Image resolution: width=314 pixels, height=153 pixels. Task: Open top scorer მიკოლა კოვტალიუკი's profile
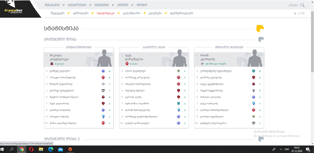point(59,57)
